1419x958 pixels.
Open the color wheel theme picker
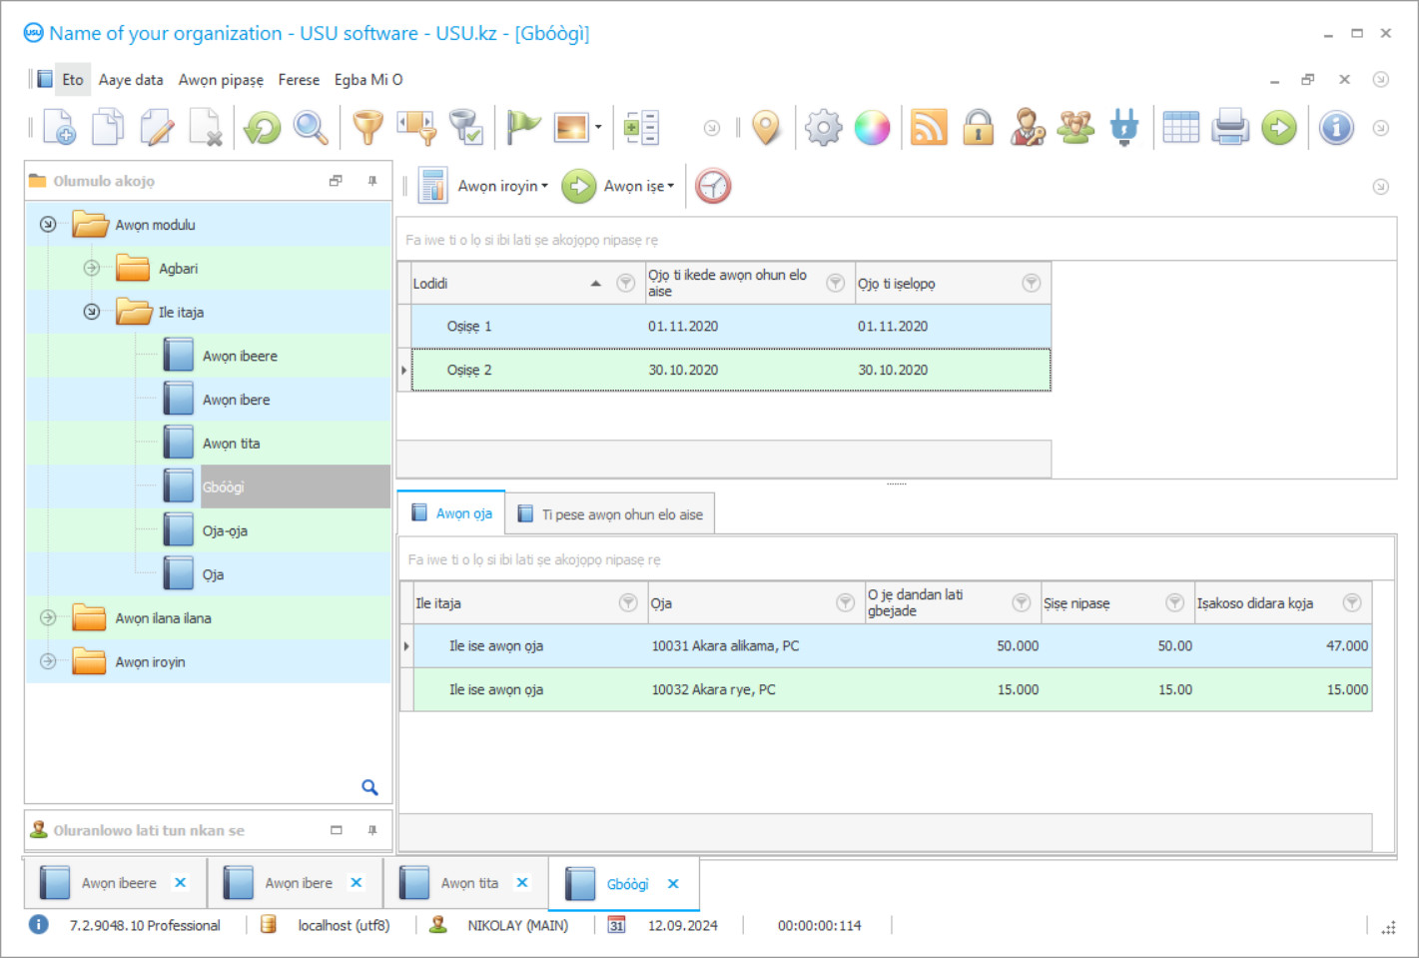[x=872, y=128]
